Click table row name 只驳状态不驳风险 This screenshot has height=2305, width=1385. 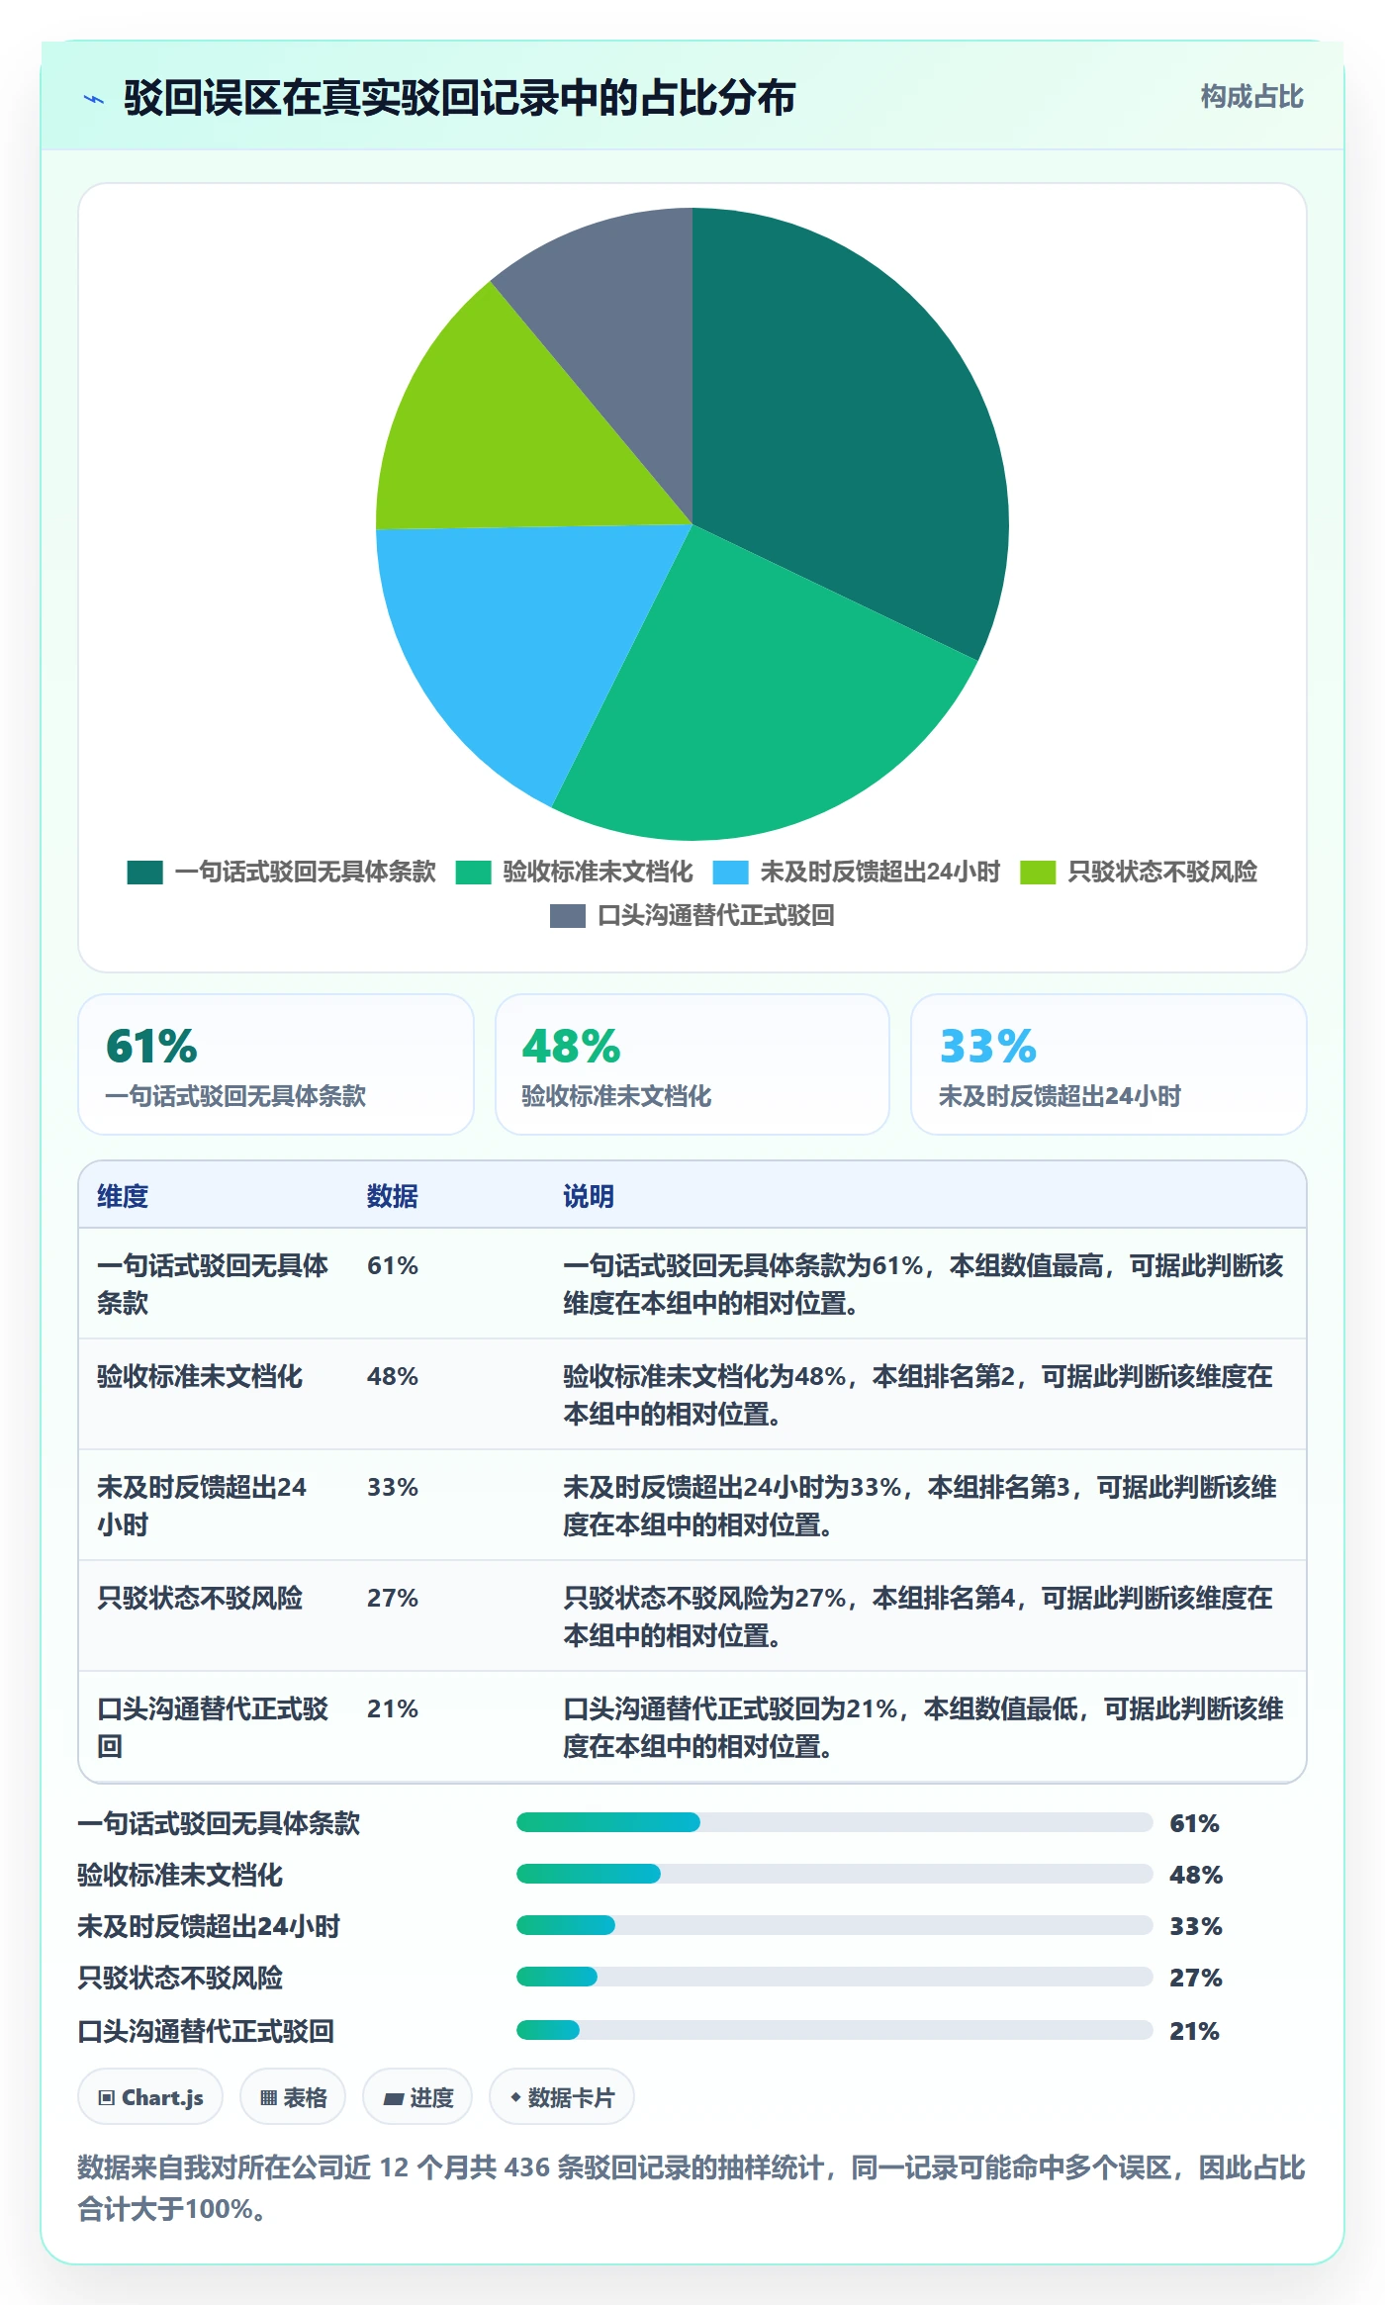click(200, 1598)
